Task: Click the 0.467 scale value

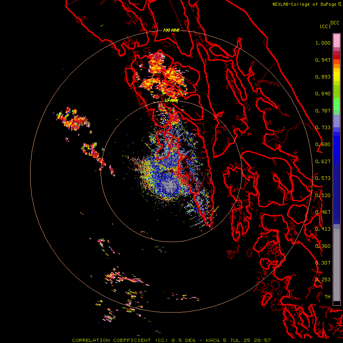Action: (323, 212)
